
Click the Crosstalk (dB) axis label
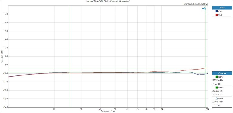coord(2,56)
